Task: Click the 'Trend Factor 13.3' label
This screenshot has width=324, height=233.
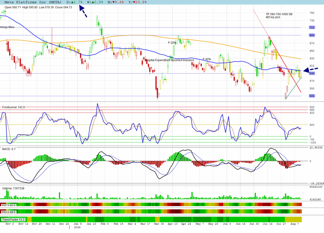Action: [13, 220]
